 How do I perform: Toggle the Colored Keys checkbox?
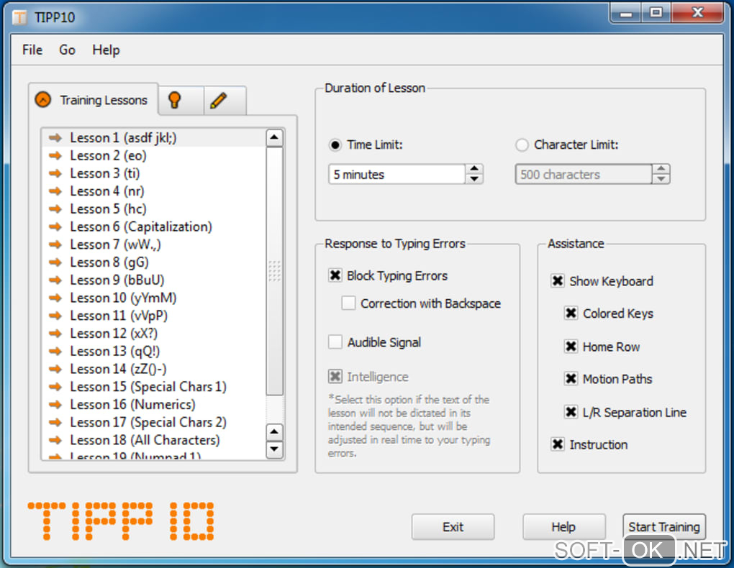click(x=571, y=313)
